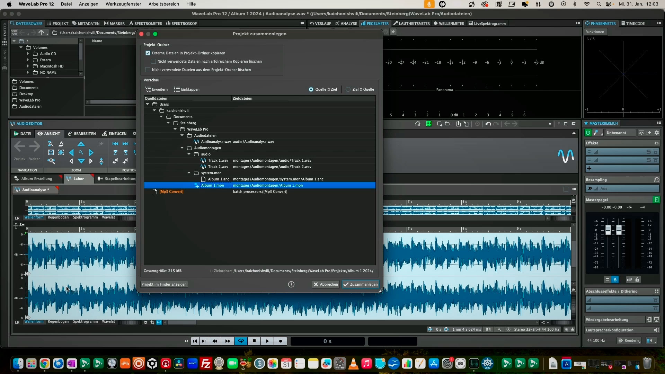Click the lock icon under master faders
The height and width of the screenshot is (374, 665).
[x=637, y=279]
